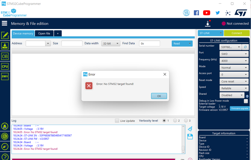Click the Target voltage 3.18 V value
This screenshot has width=251, height=160.
pos(222,107)
